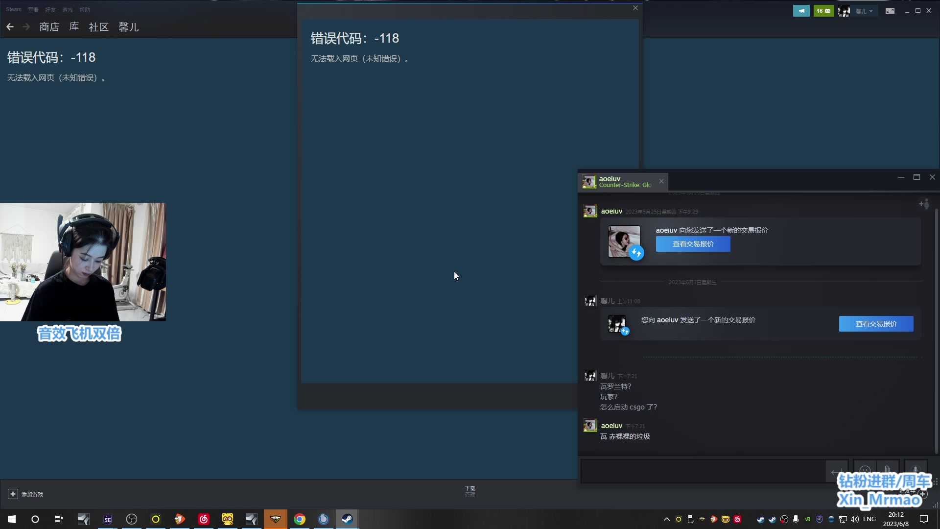Viewport: 940px width, 529px height.
Task: Click aoeiuv's avatar on the 下午7:21 message
Action: pyautogui.click(x=590, y=425)
